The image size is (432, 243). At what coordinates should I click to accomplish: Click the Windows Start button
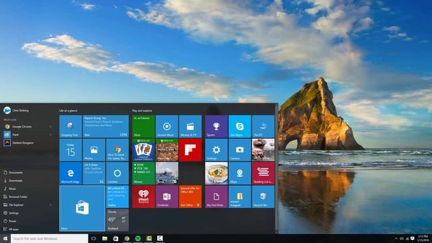[x=5, y=238]
